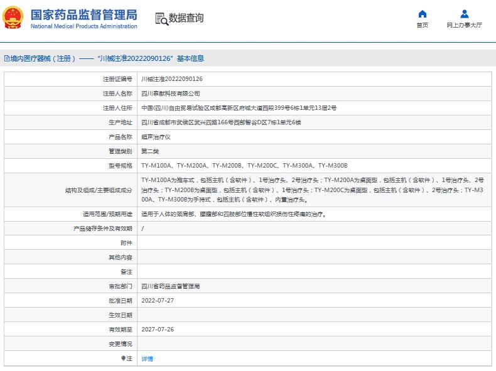Click the 数据查询 magnifier document icon
This screenshot has height=371, width=496.
(161, 19)
